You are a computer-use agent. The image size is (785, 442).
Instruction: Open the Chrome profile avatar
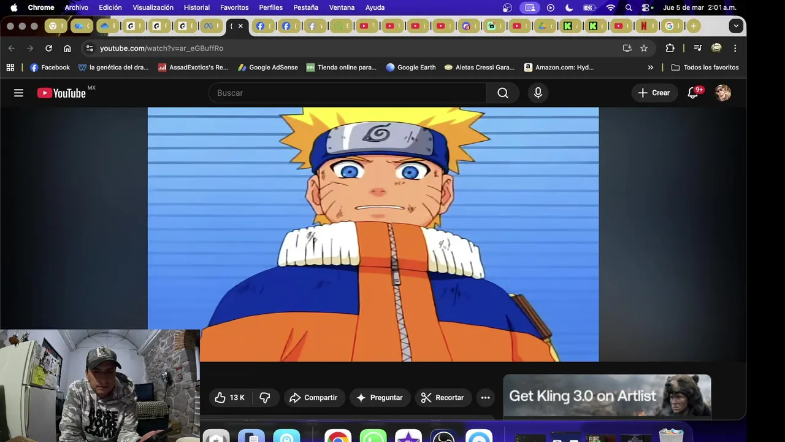tap(716, 48)
